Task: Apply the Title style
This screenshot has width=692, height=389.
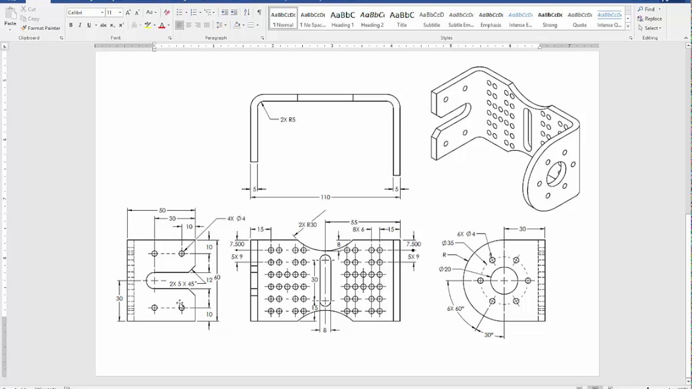Action: [x=402, y=18]
